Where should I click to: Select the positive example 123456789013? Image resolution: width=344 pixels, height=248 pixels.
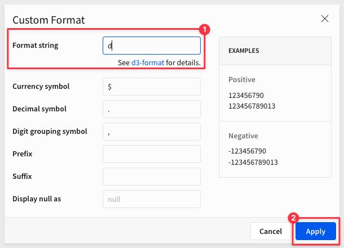[x=252, y=106]
